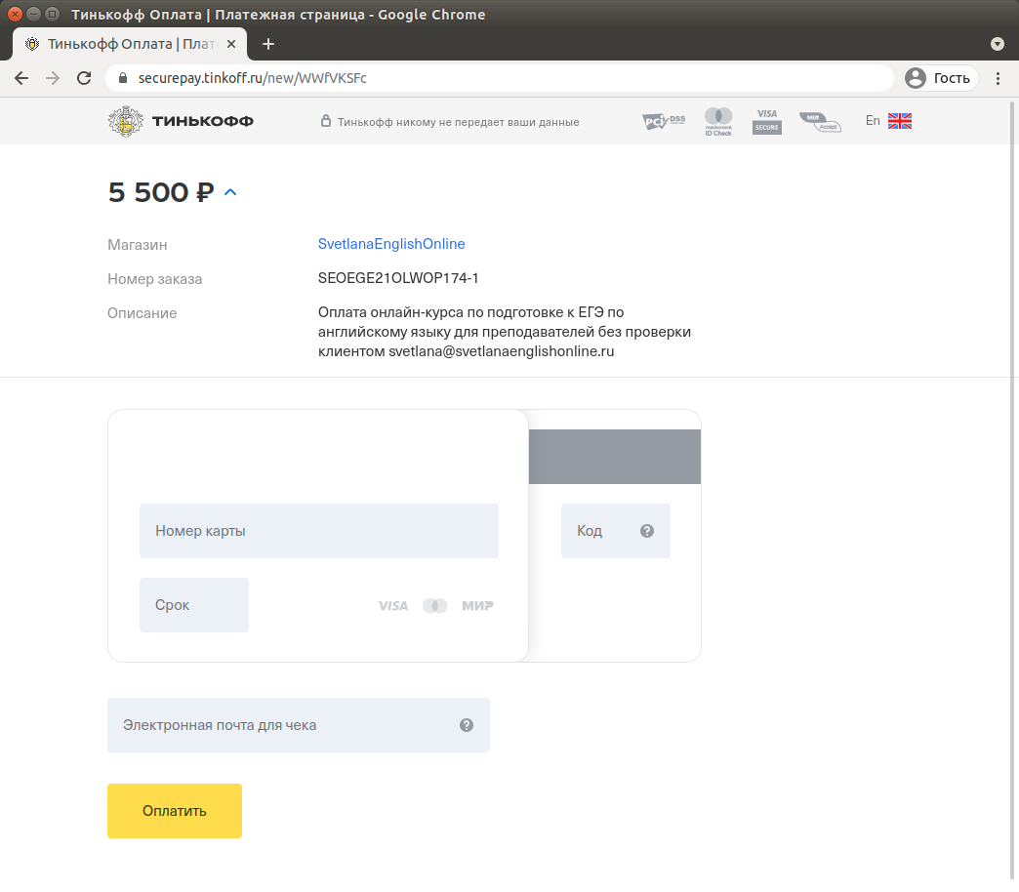Viewport: 1019px width, 892px height.
Task: Click the Оплатить button
Action: click(174, 811)
